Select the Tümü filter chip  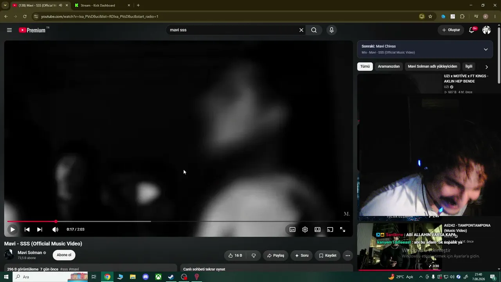[365, 67]
